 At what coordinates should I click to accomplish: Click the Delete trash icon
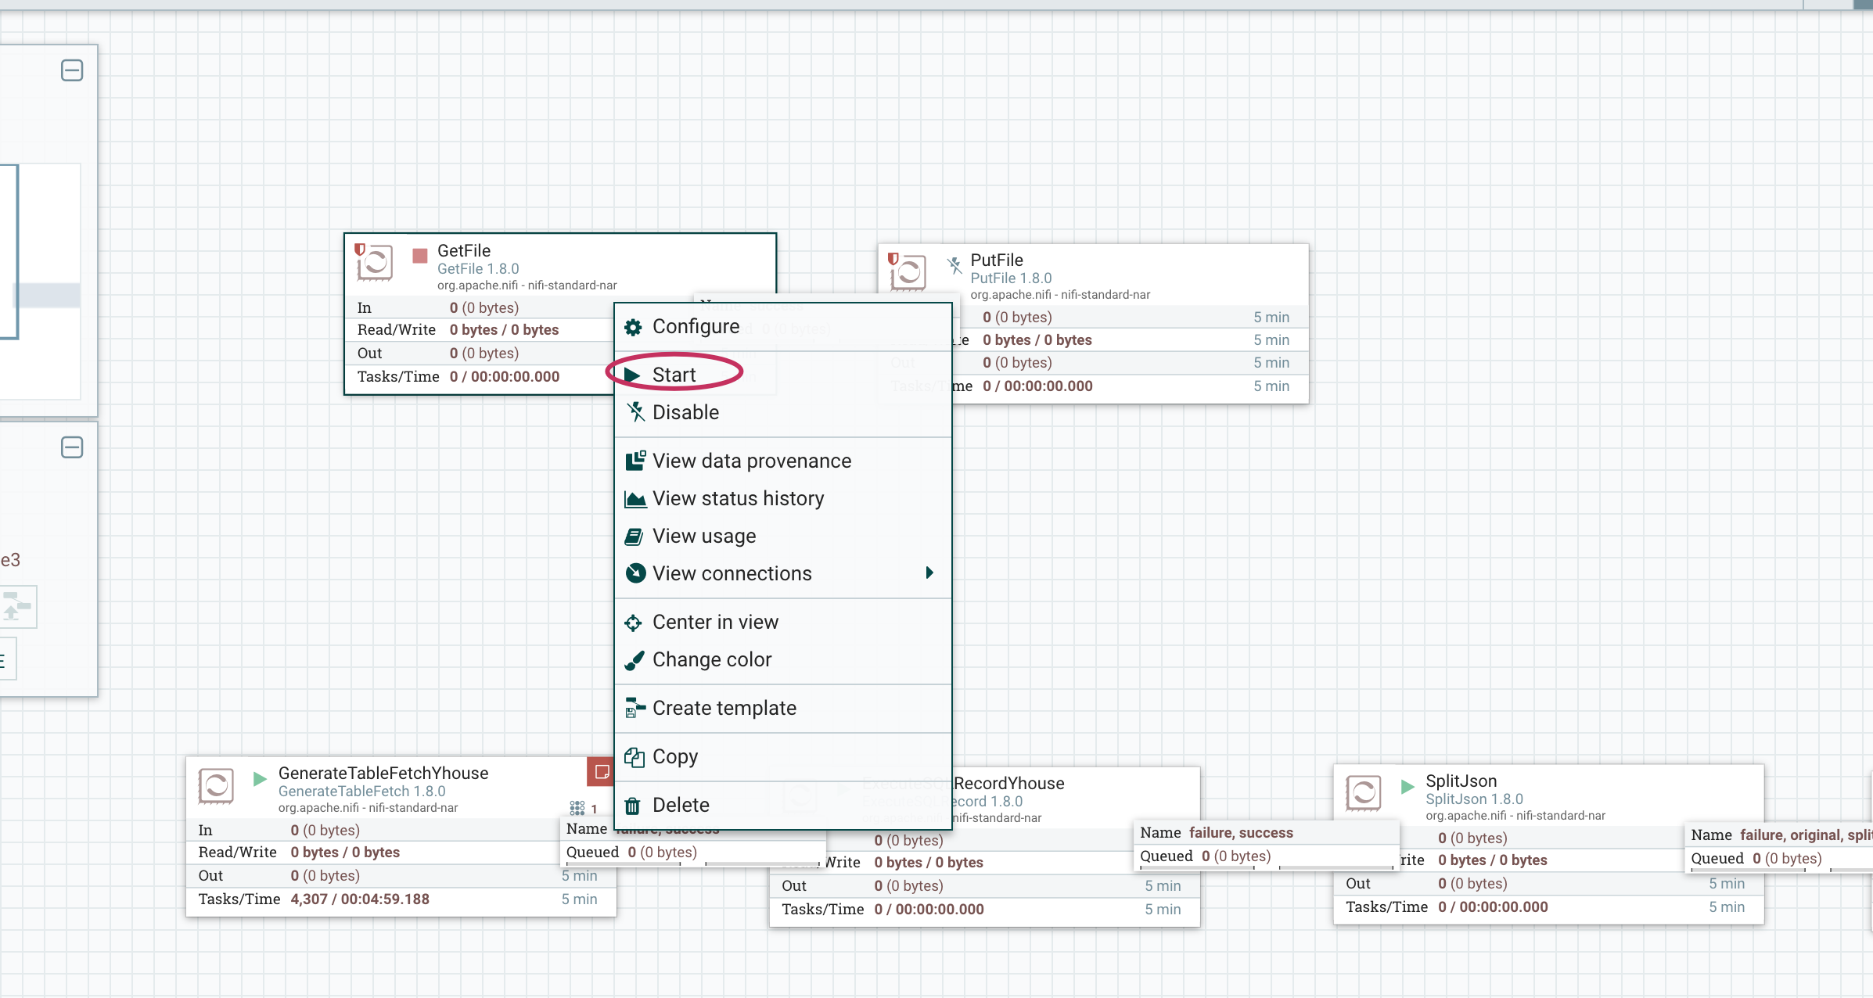pyautogui.click(x=633, y=806)
